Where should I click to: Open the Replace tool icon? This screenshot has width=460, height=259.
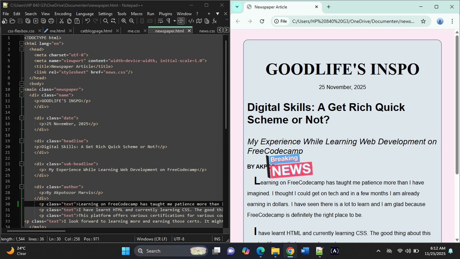tap(113, 21)
